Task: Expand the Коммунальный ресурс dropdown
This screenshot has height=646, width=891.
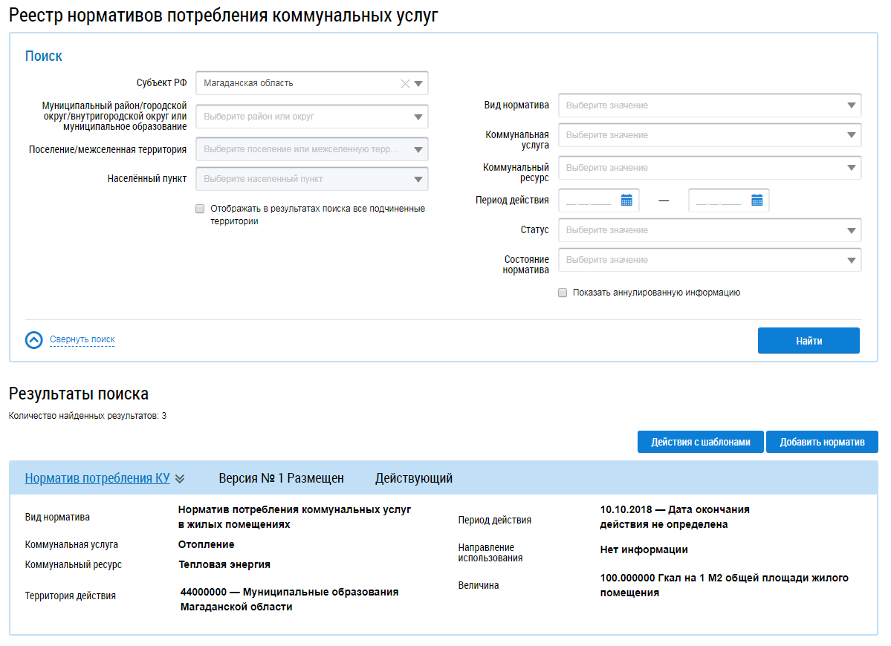Action: [x=851, y=168]
